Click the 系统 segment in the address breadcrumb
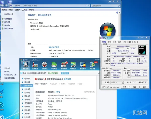The width and height of the screenshot is (151, 119). (x=35, y=6)
